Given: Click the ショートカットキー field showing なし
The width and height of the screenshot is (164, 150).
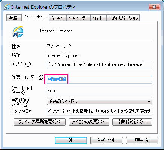Looking at the screenshot, I should tap(100, 91).
